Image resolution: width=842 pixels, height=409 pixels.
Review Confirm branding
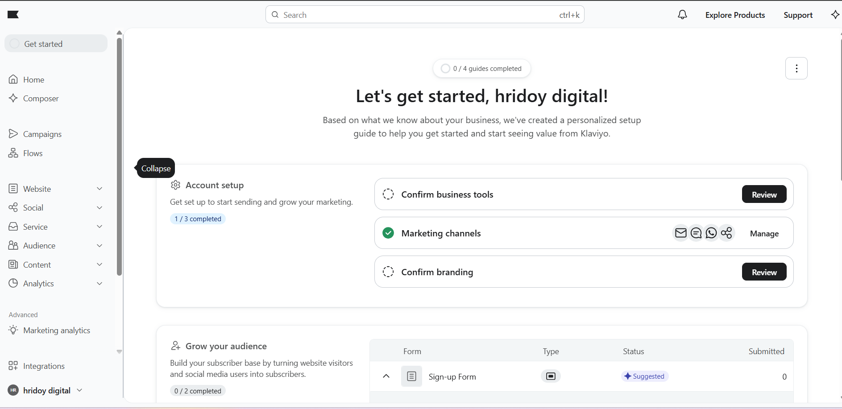pos(764,272)
